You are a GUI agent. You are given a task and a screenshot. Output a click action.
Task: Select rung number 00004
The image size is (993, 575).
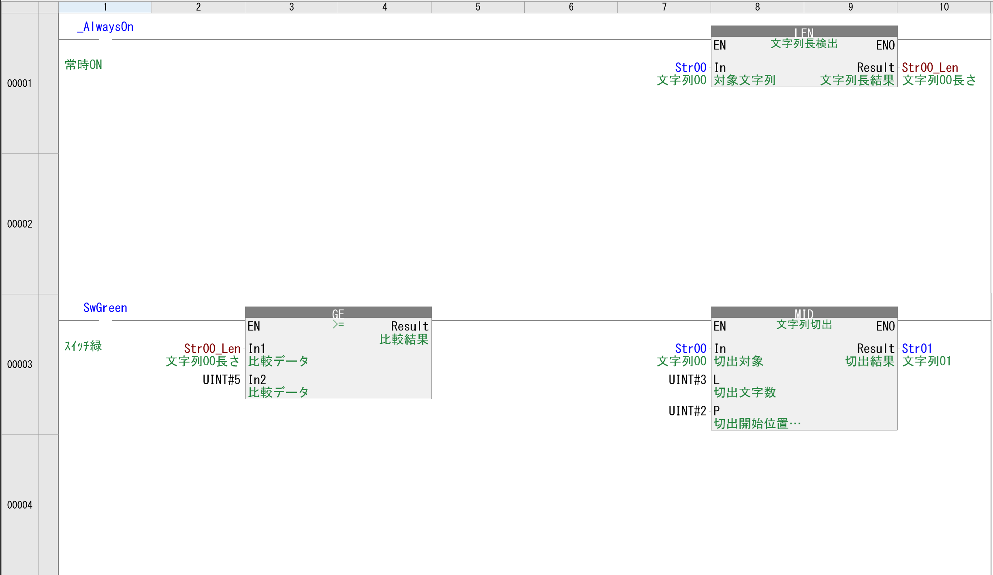coord(19,505)
